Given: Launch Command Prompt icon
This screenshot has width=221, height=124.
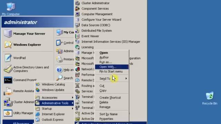Looking at the screenshot, I should (x=8, y=80).
